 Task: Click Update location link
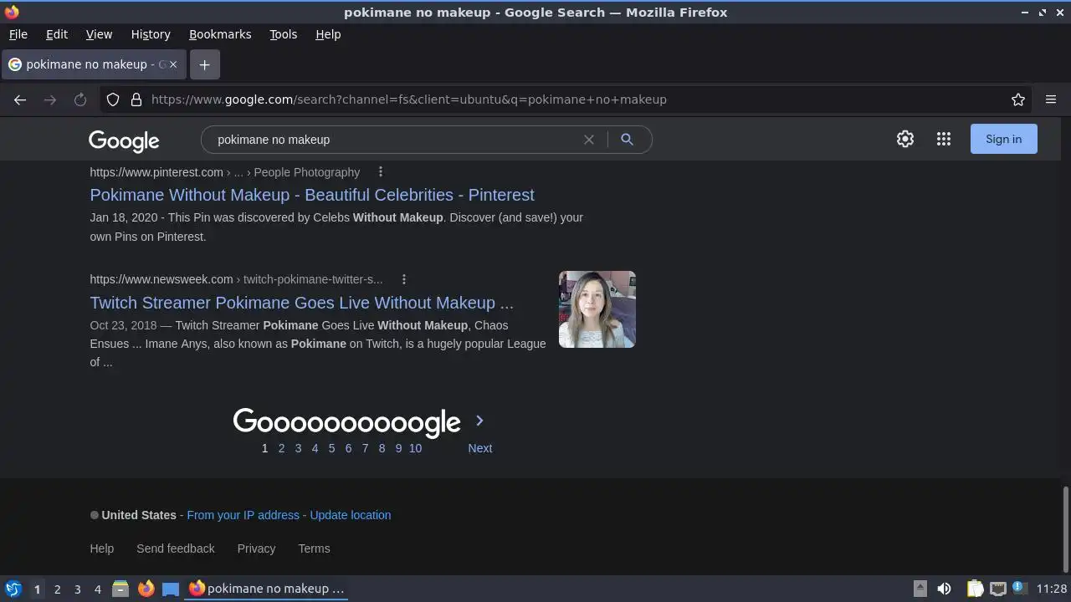pyautogui.click(x=351, y=515)
